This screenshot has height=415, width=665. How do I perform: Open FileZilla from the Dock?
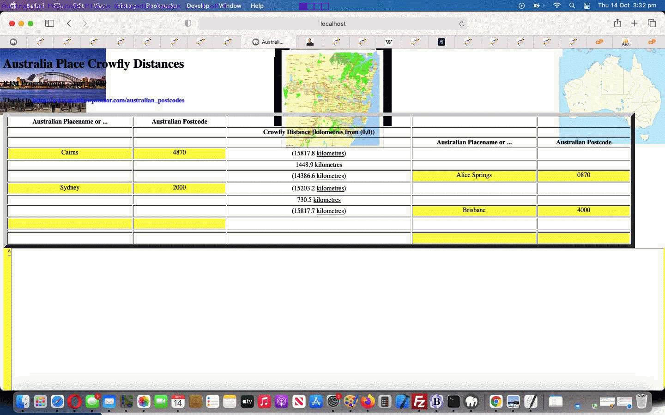click(x=420, y=401)
